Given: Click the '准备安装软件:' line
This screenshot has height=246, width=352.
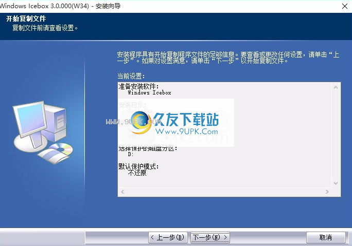Looking at the screenshot, I should click(138, 86).
